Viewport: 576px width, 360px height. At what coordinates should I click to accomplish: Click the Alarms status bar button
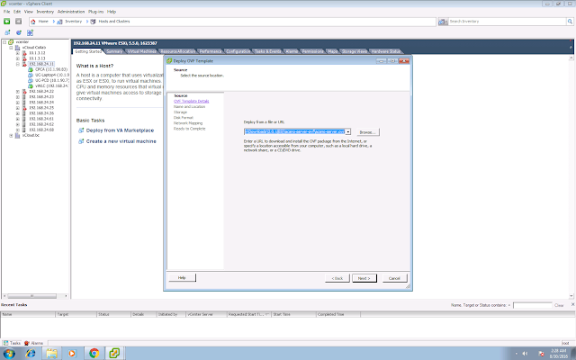34,343
